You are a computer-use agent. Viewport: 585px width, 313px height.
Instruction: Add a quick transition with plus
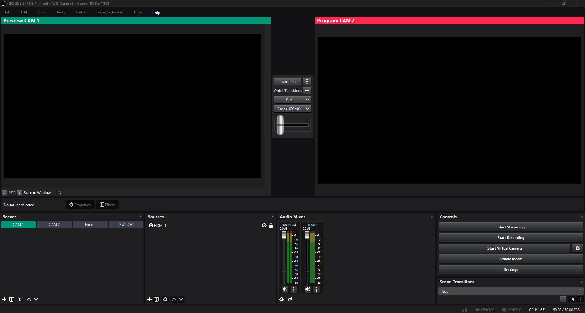307,90
